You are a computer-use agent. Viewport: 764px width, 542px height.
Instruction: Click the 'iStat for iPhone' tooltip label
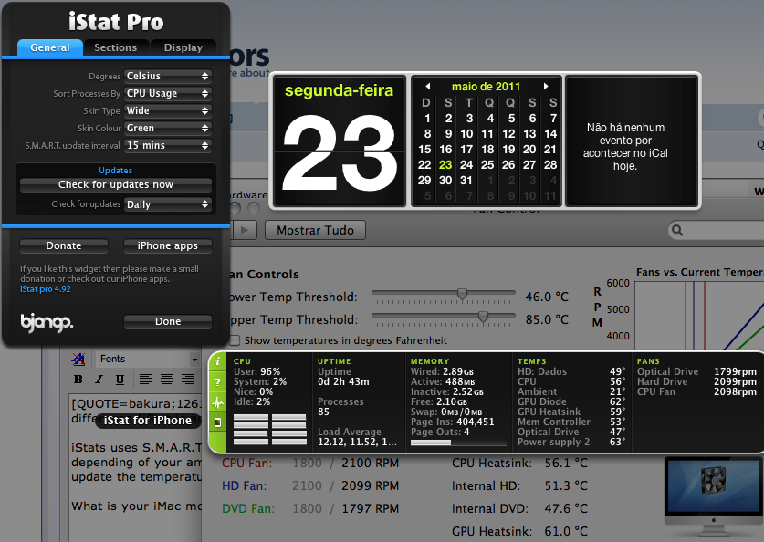pyautogui.click(x=148, y=421)
